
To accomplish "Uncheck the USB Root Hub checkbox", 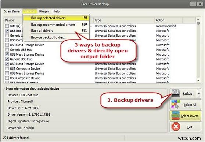I will pos(7,31).
